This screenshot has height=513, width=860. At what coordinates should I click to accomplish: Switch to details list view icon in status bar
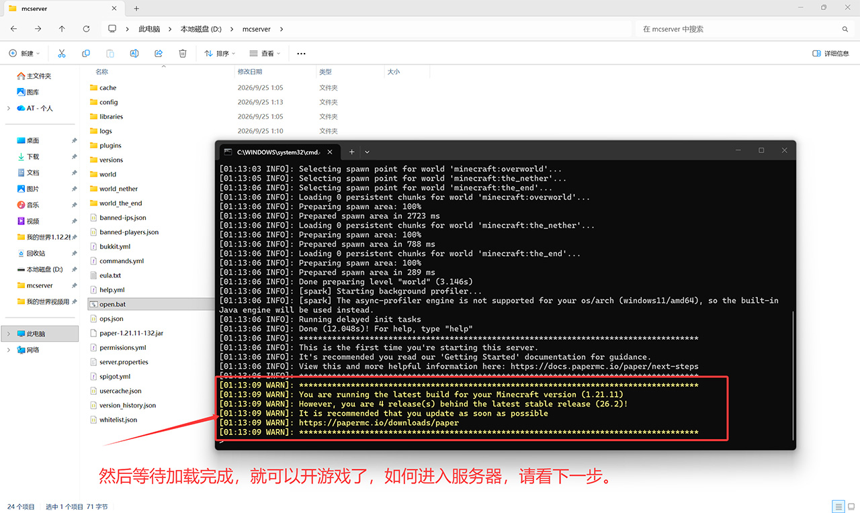[x=838, y=506]
